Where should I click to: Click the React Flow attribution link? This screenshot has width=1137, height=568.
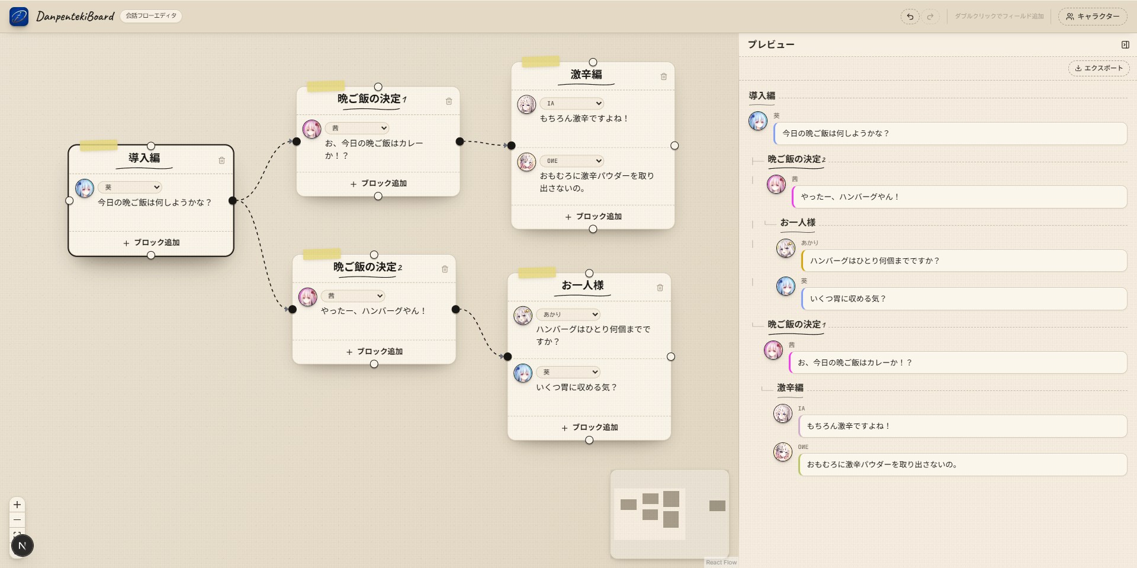[x=721, y=563]
